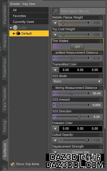The height and width of the screenshot is (171, 107).
Task: Open gear settings for SSS Amount
Action: 101,99
